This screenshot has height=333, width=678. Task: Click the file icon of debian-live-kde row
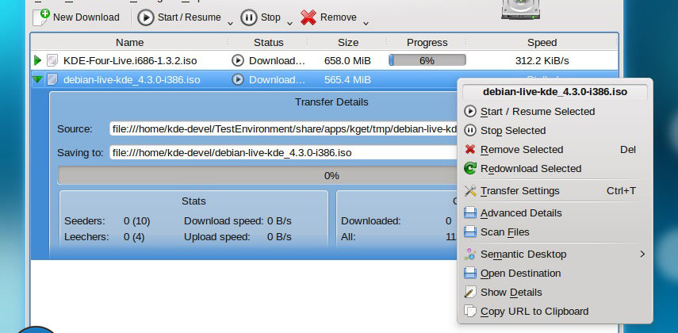point(52,79)
